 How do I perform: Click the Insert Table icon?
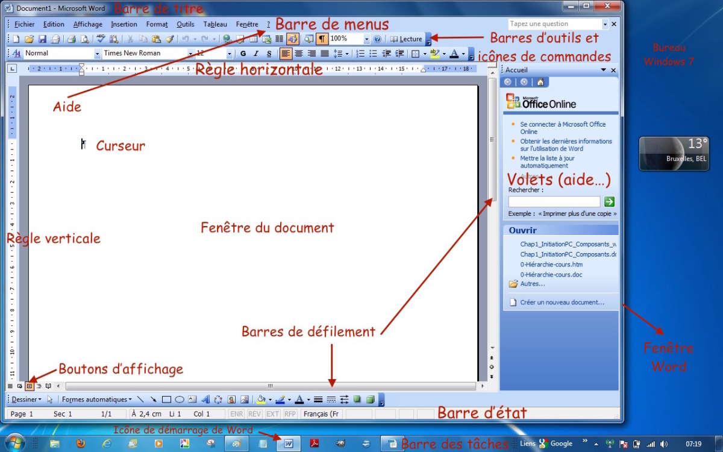253,39
